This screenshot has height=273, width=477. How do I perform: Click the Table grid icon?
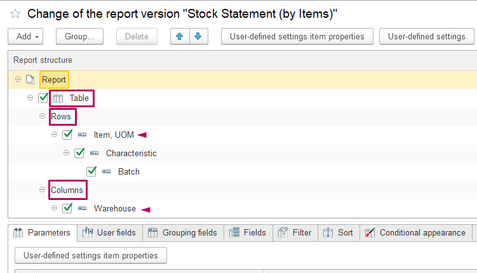[x=58, y=98]
